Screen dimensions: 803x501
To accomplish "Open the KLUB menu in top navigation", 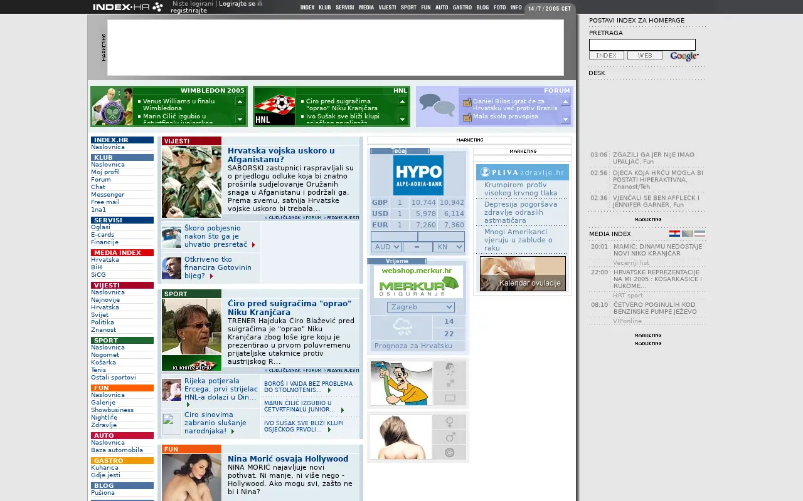I will 324,8.
